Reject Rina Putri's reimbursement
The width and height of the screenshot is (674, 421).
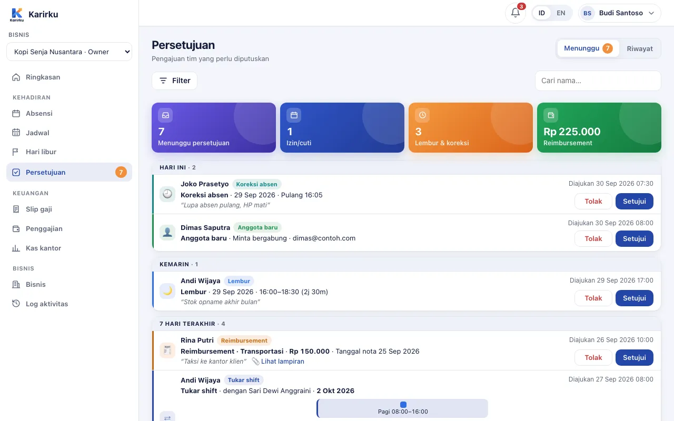(593, 357)
